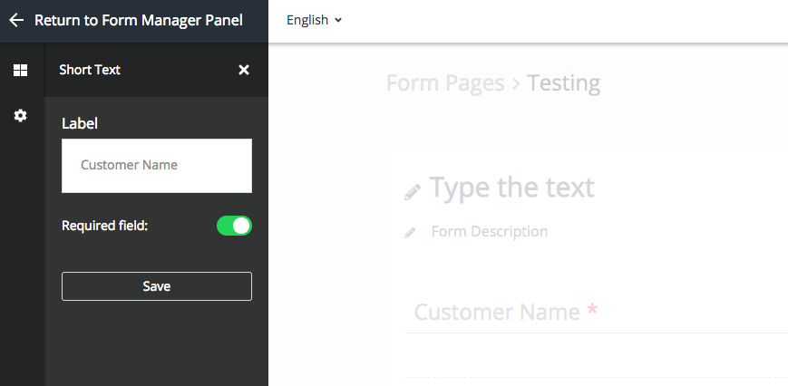Open the settings gear in sidebar

[x=20, y=116]
